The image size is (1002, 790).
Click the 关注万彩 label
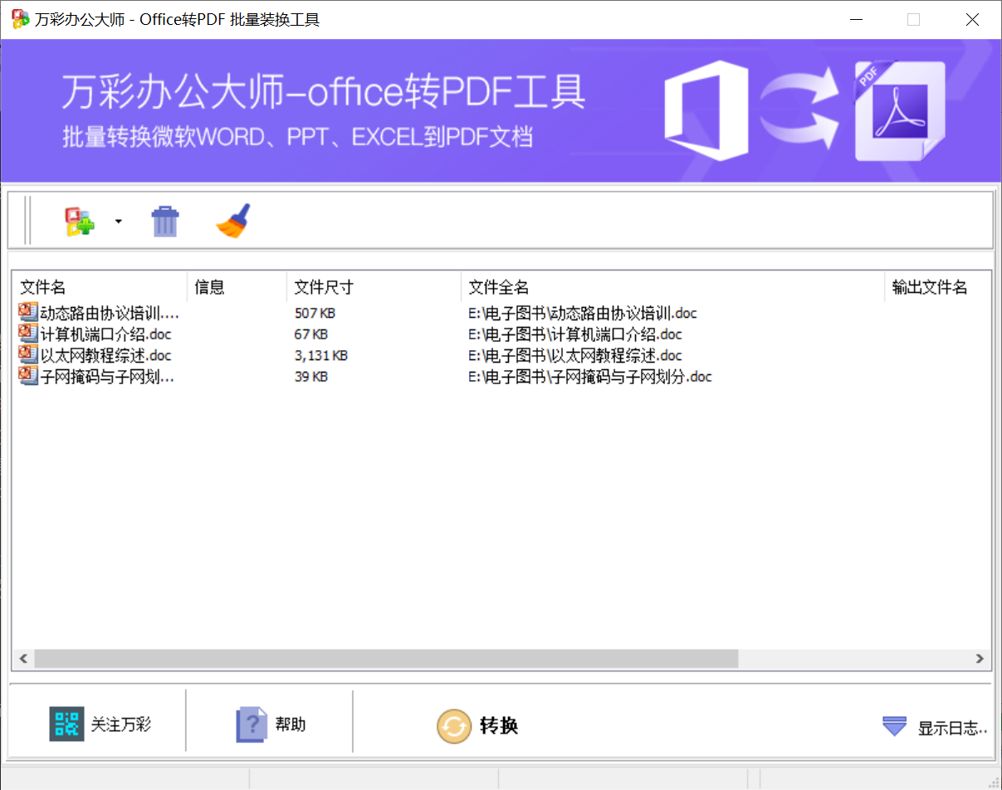(121, 724)
